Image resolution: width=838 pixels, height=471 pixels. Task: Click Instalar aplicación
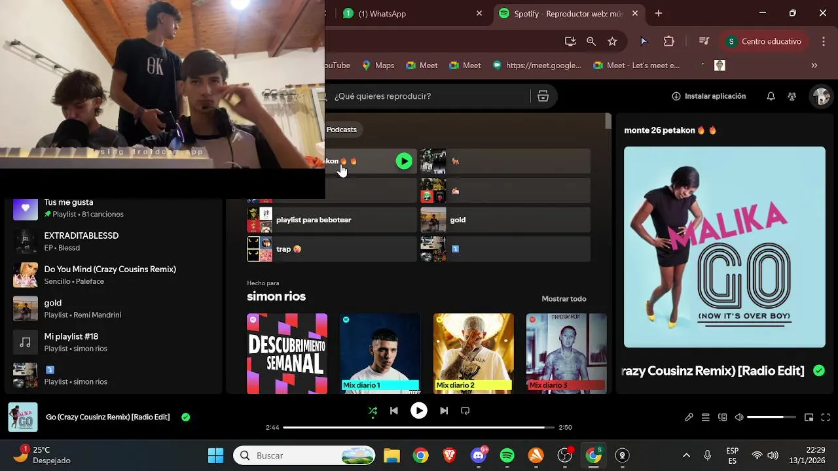coord(708,96)
